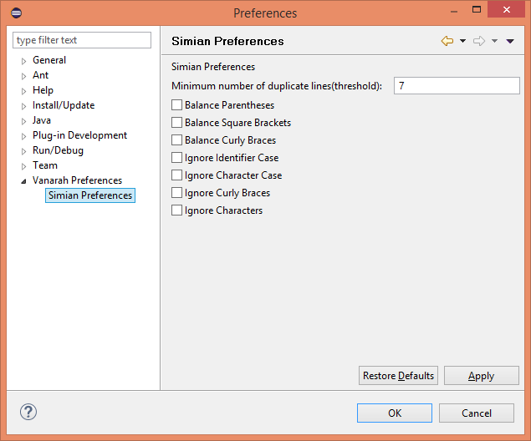Check Ignore Character Case option
Viewport: 531px width, 441px height.
(x=176, y=175)
